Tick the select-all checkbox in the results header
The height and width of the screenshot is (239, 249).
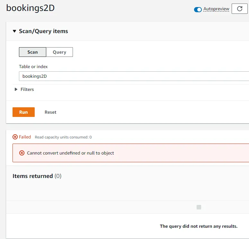pyautogui.click(x=199, y=208)
